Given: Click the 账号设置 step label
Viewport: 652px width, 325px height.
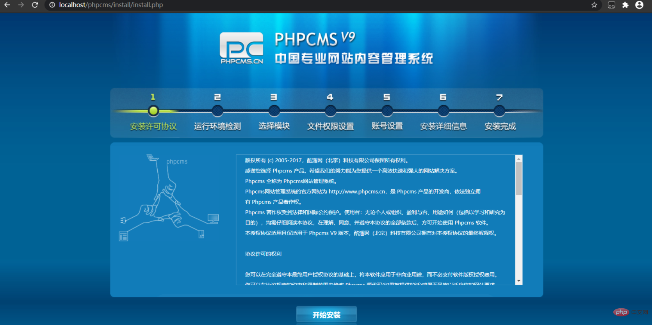Looking at the screenshot, I should (x=387, y=126).
